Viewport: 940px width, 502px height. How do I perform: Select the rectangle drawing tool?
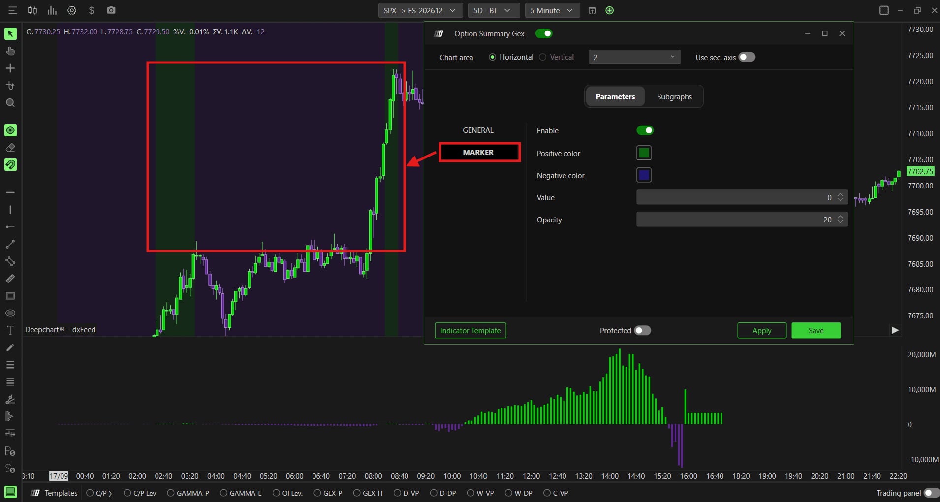pos(10,296)
